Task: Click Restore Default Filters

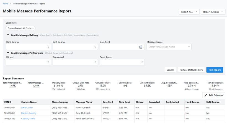Action: 191,70
